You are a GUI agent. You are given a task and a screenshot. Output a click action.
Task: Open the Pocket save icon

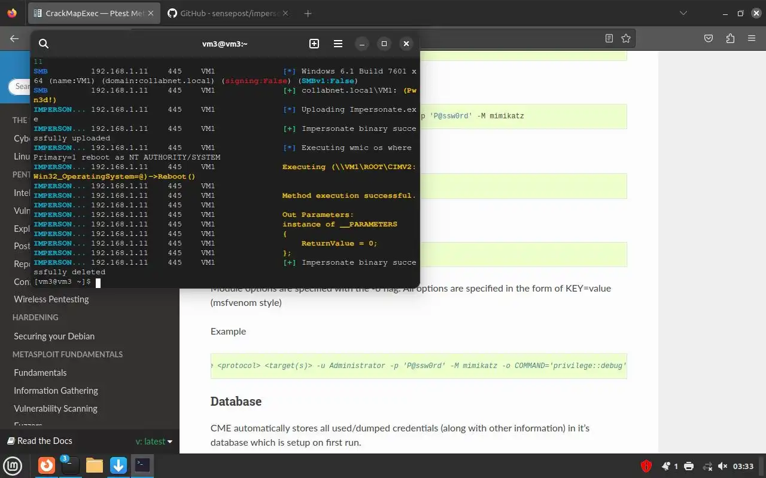coord(709,38)
